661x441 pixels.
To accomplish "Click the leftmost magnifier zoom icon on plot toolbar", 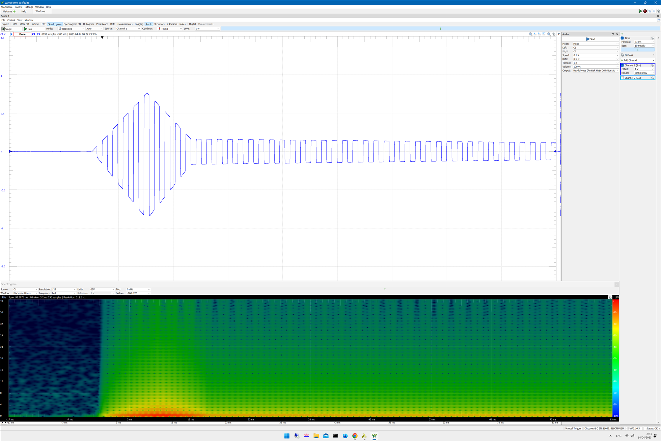I will (531, 34).
